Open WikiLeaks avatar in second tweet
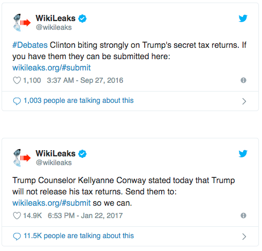Screen dimensions: 262x251 22,158
